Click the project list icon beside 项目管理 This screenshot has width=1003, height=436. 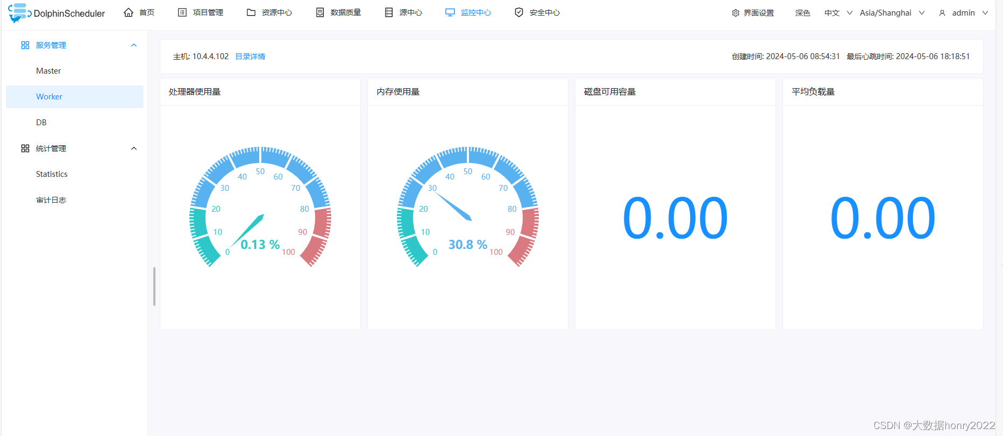(182, 12)
